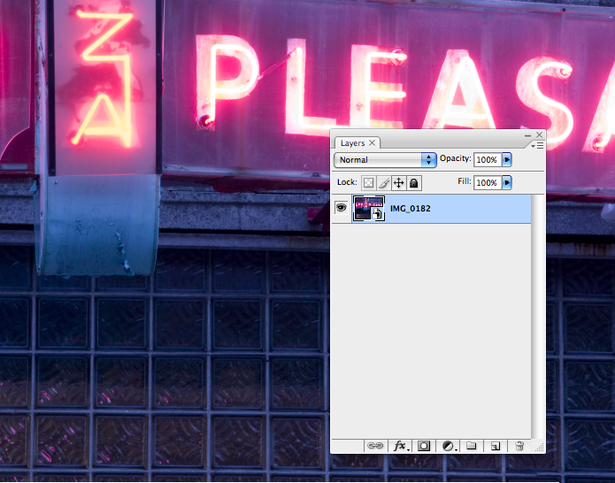Hide the IMG_0182 layer using eye icon
This screenshot has width=615, height=483.
[342, 208]
